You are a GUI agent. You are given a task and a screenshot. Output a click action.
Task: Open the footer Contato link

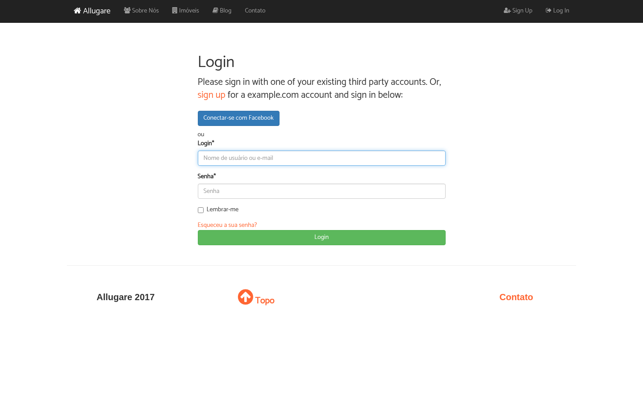pos(516,297)
